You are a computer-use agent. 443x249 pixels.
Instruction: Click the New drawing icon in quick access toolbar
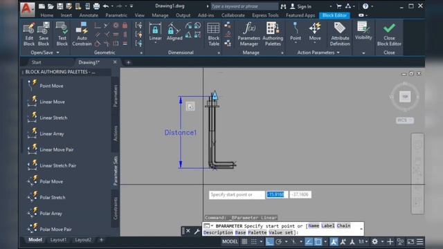[42, 6]
